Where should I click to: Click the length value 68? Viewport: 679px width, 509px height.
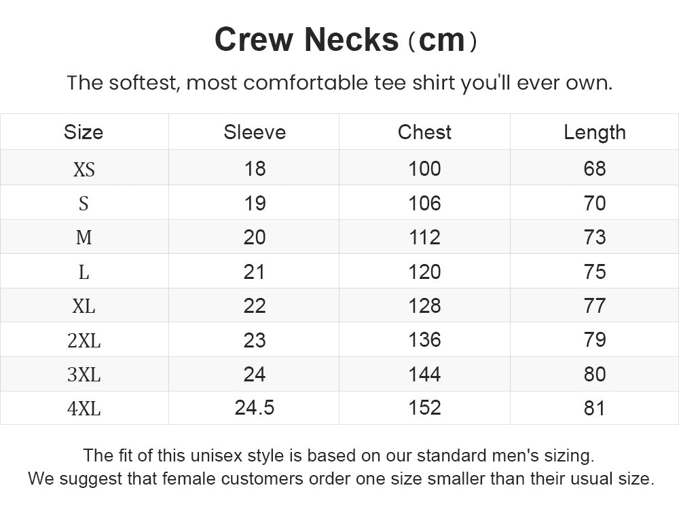point(595,169)
